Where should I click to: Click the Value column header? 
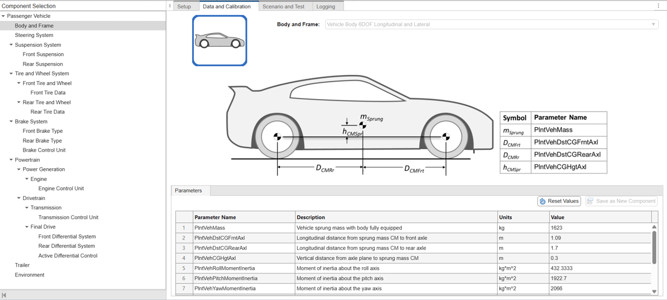(x=600, y=217)
